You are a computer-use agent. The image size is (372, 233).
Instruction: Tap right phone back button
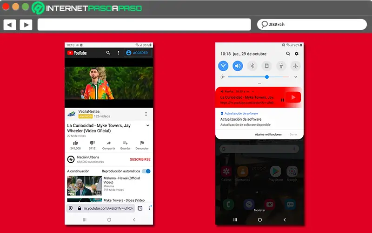tap(285, 219)
